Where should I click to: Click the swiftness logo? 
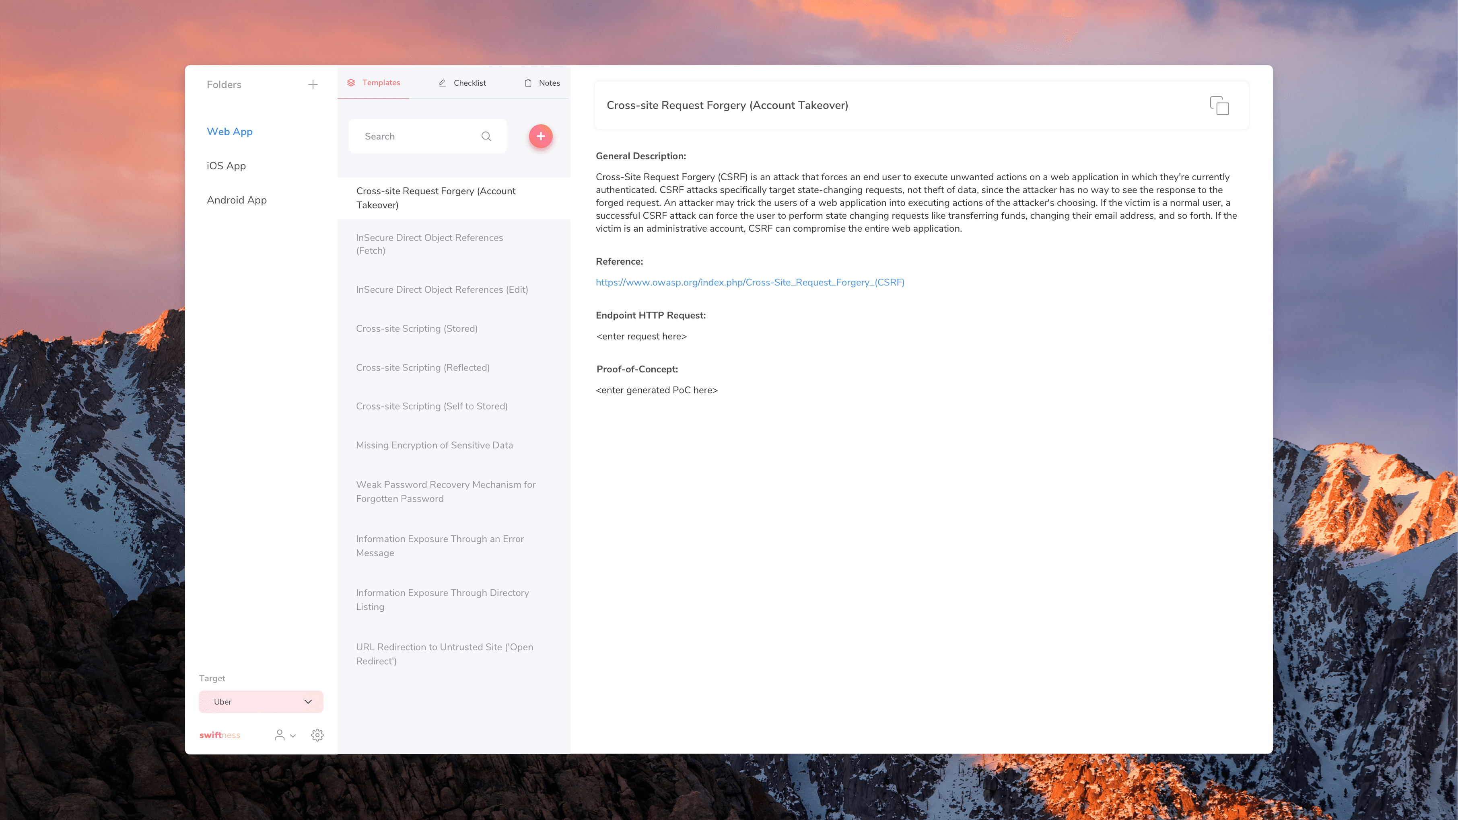[x=220, y=735]
